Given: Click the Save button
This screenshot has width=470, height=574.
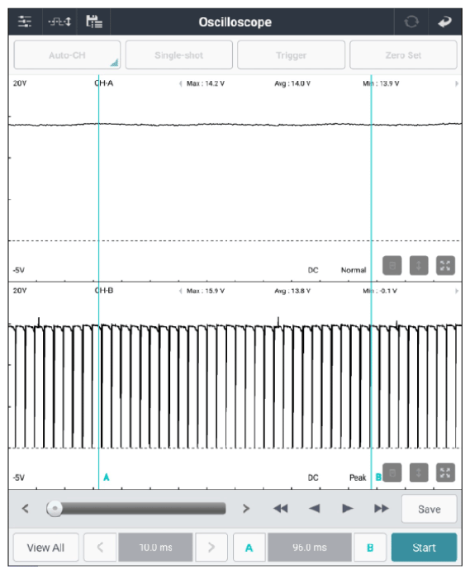Looking at the screenshot, I should click(x=429, y=509).
